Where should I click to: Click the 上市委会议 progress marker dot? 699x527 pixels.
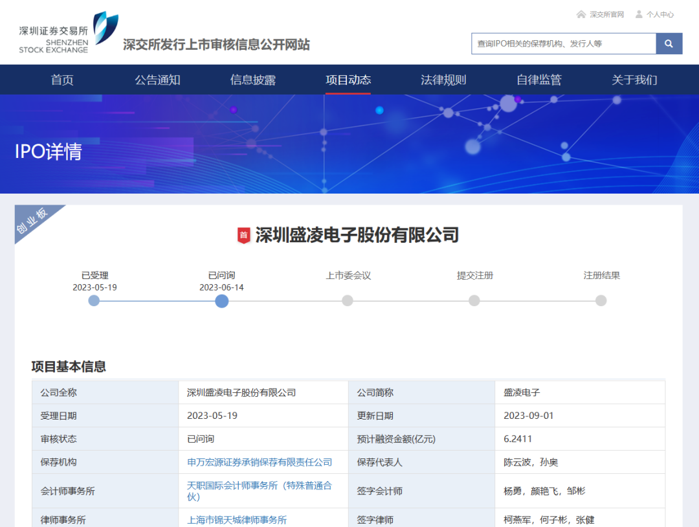[x=348, y=300]
